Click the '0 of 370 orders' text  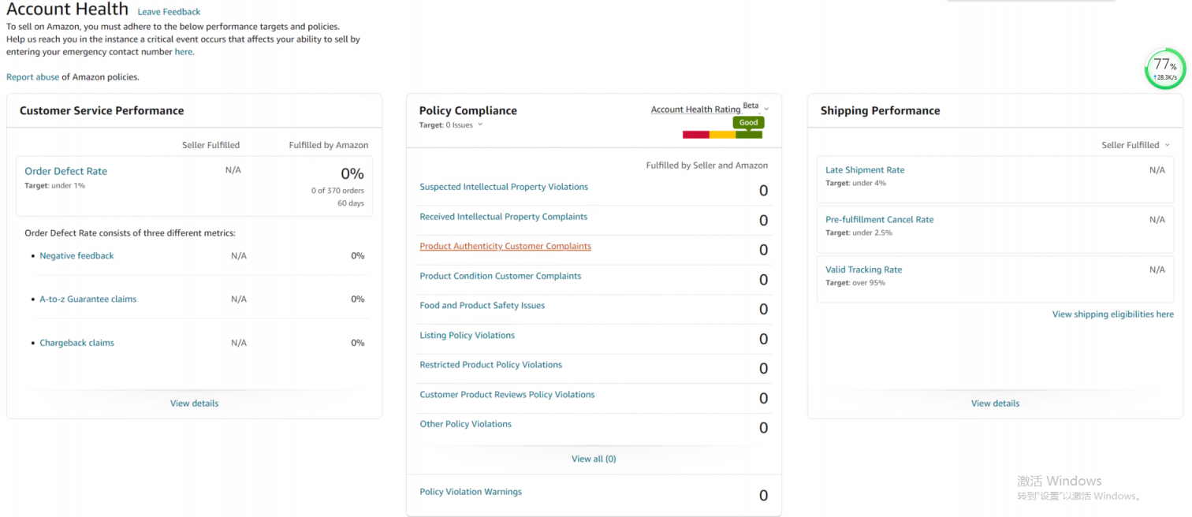[x=337, y=191]
